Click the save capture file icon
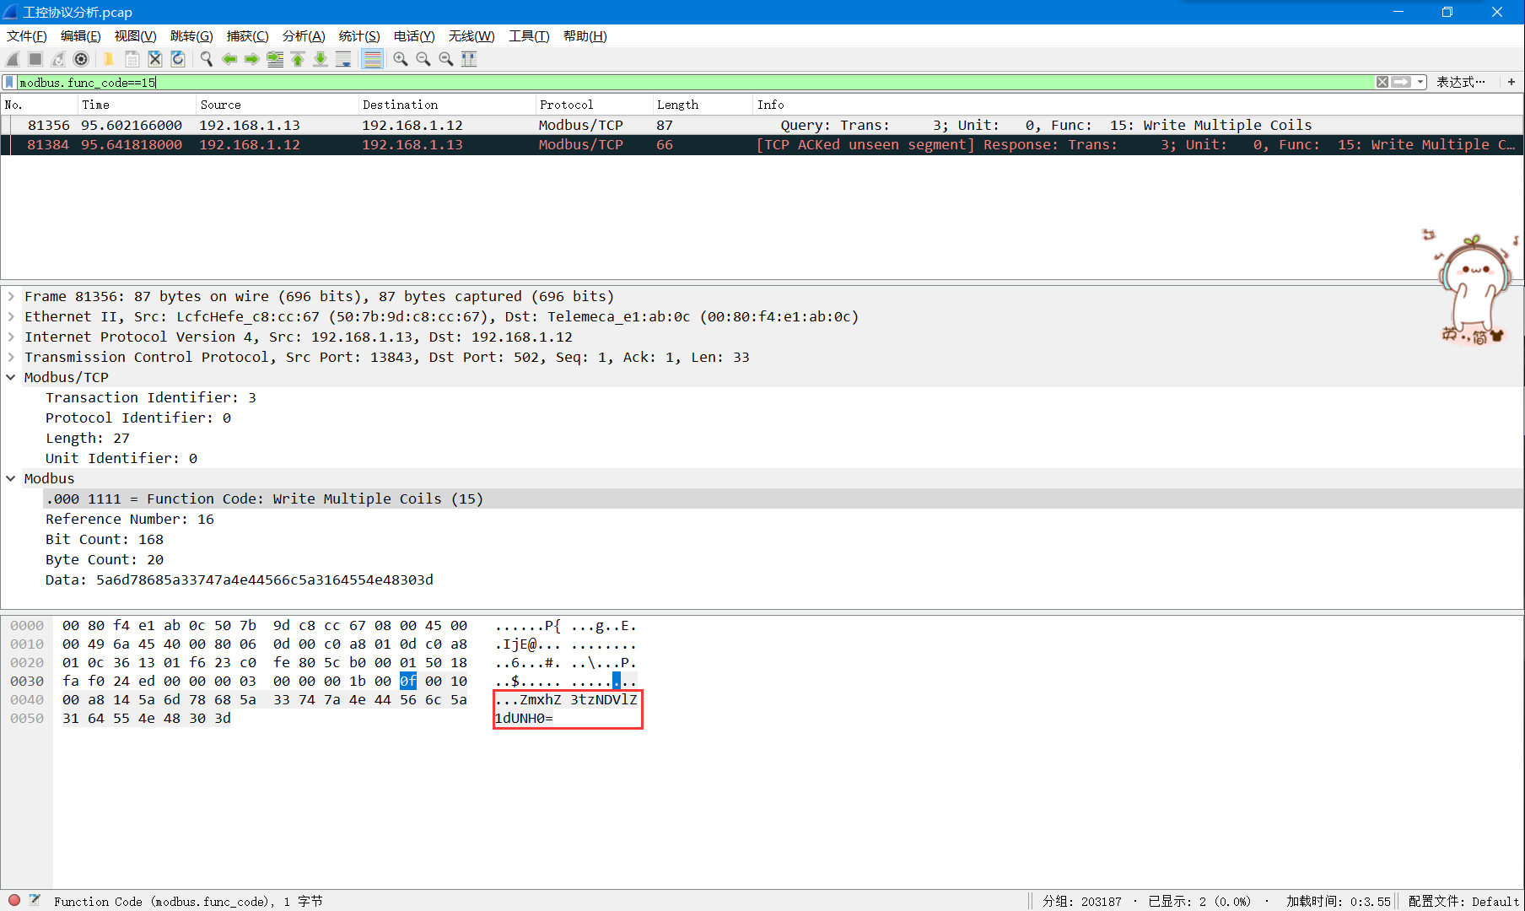 [x=132, y=59]
